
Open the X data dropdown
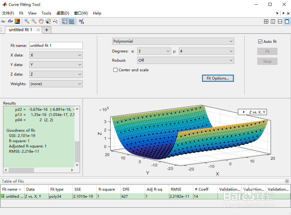click(56, 55)
